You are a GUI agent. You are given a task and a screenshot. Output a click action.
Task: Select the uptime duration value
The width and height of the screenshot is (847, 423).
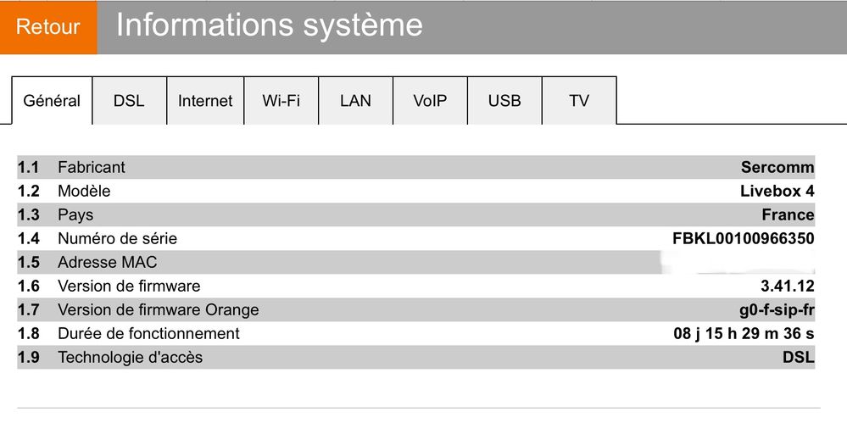744,333
